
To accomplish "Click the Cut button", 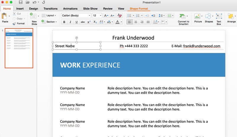I will click(17, 14).
